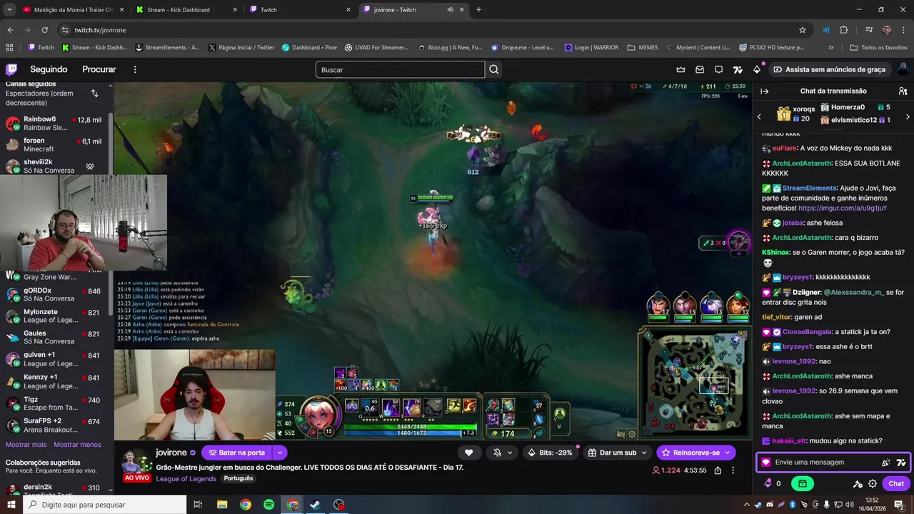Click the Twitch logo home icon
The image size is (914, 514).
coord(11,69)
